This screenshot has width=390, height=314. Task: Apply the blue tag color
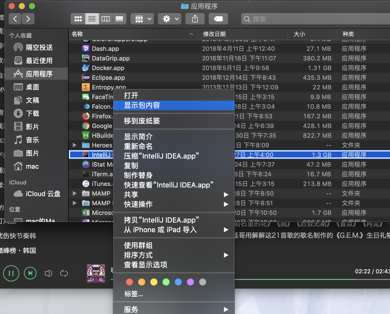pos(178,282)
